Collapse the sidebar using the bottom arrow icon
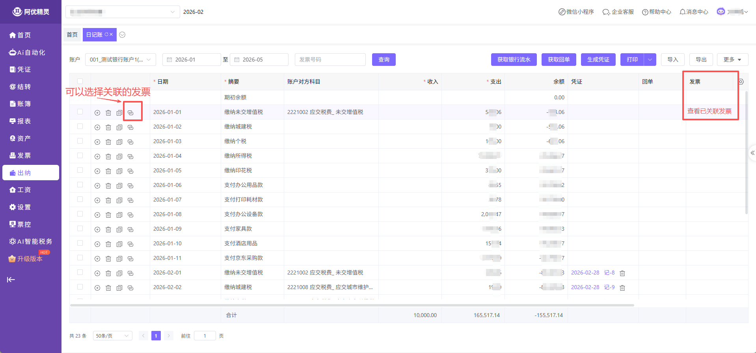Screen dimensions: 756x353 pos(11,280)
